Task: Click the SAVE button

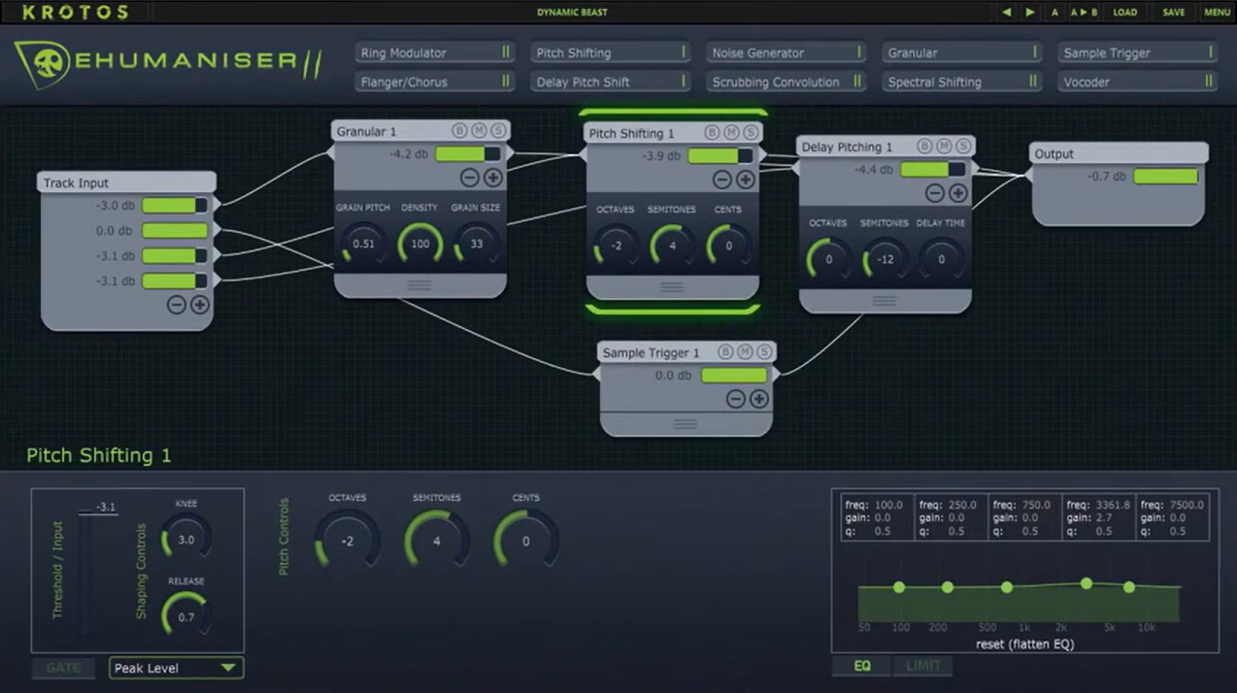Action: tap(1174, 13)
